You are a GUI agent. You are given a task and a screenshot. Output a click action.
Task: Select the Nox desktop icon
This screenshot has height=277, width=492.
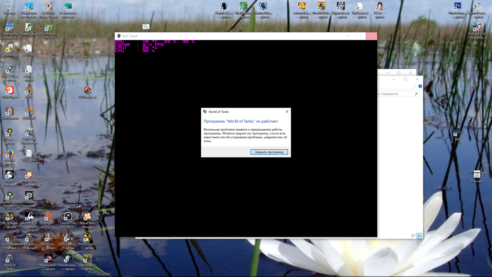[x=458, y=135]
